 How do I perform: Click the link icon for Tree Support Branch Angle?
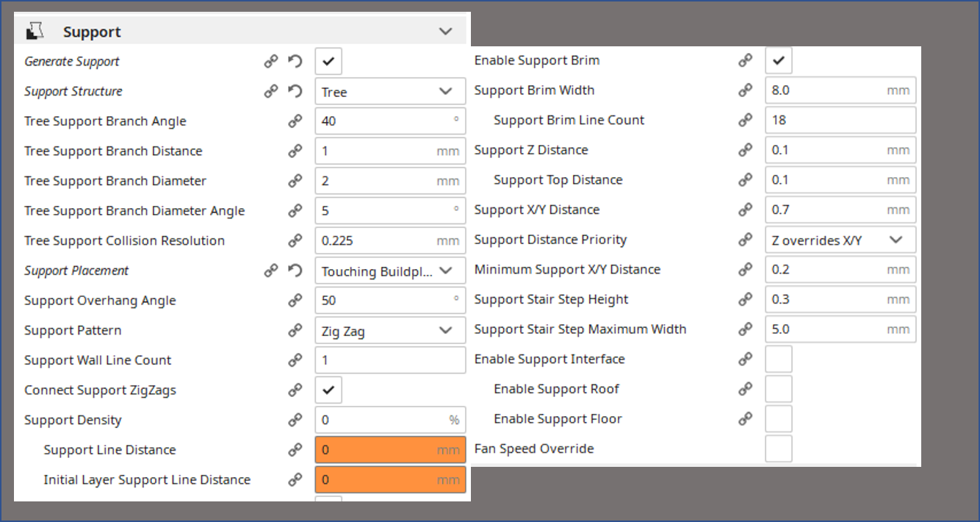[x=295, y=121]
